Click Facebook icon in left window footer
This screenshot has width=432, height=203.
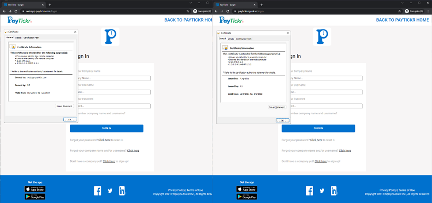(98, 191)
